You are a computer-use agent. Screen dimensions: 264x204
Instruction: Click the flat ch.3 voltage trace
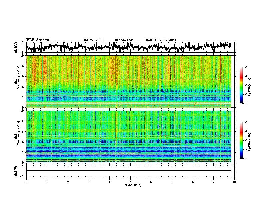(129, 171)
